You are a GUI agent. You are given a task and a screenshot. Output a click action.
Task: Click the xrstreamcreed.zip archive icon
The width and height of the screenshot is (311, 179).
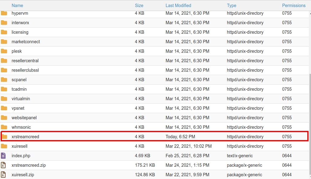click(4, 165)
